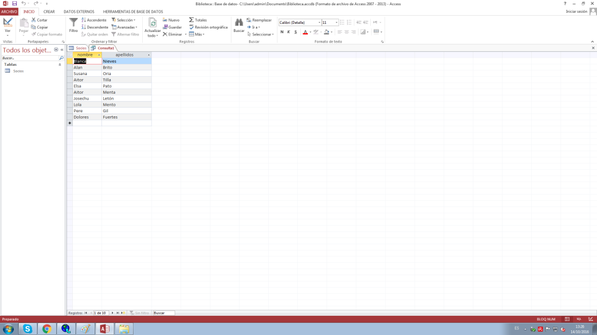Open the CREAR ribbon tab

click(x=49, y=12)
